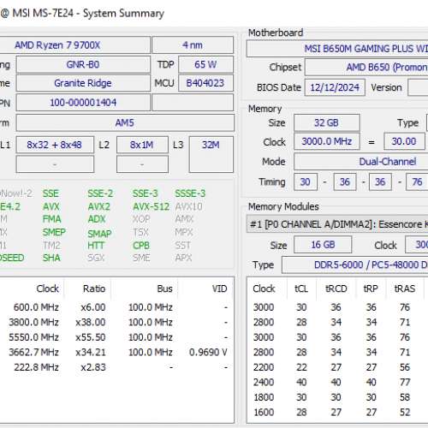Click the grayed-out SGX feature label

pyautogui.click(x=96, y=258)
